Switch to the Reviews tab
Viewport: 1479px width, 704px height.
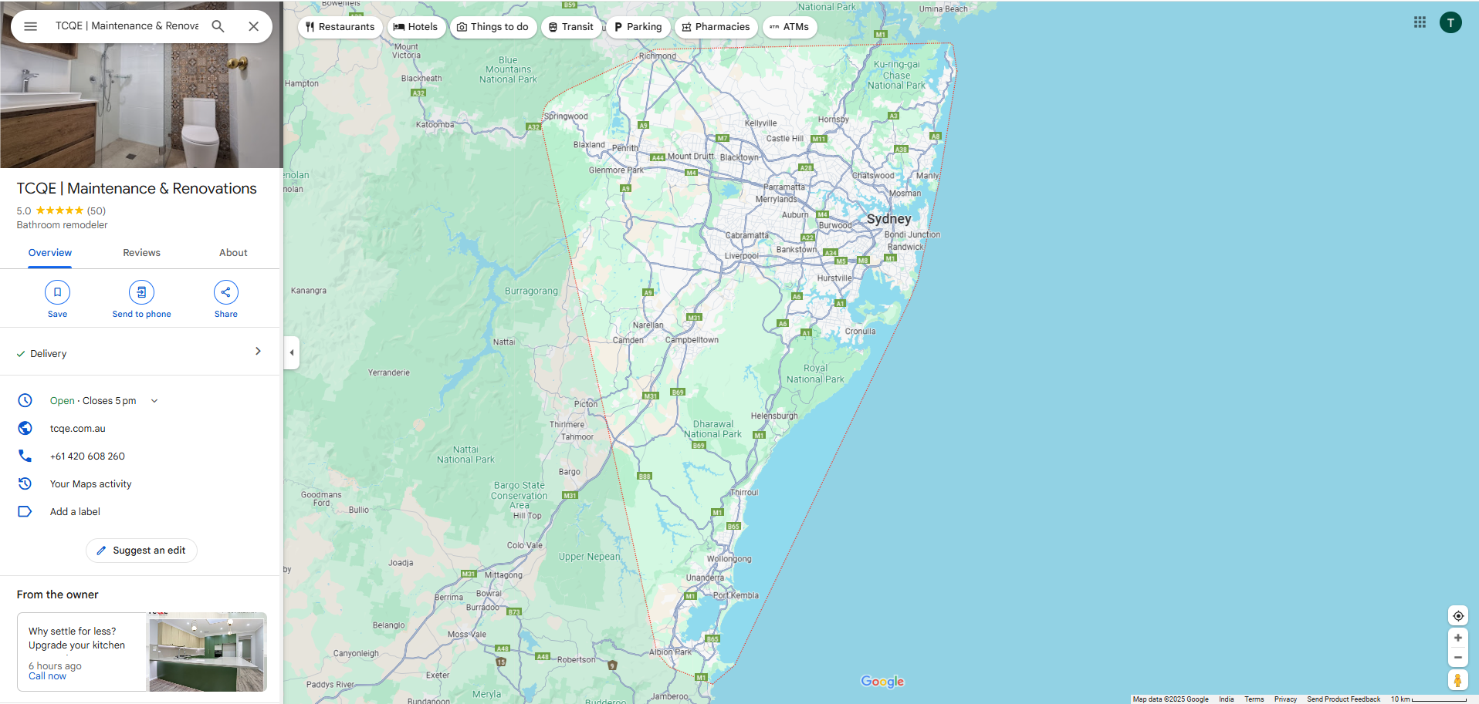coord(142,253)
